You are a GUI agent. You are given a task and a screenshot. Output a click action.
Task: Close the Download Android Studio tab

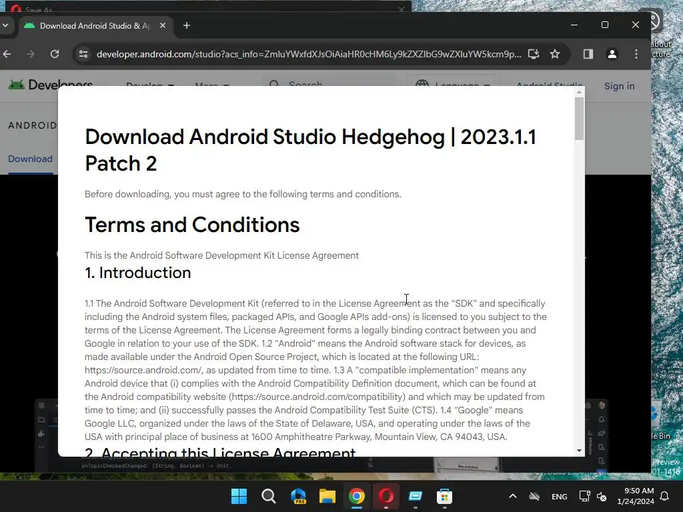coord(163,26)
